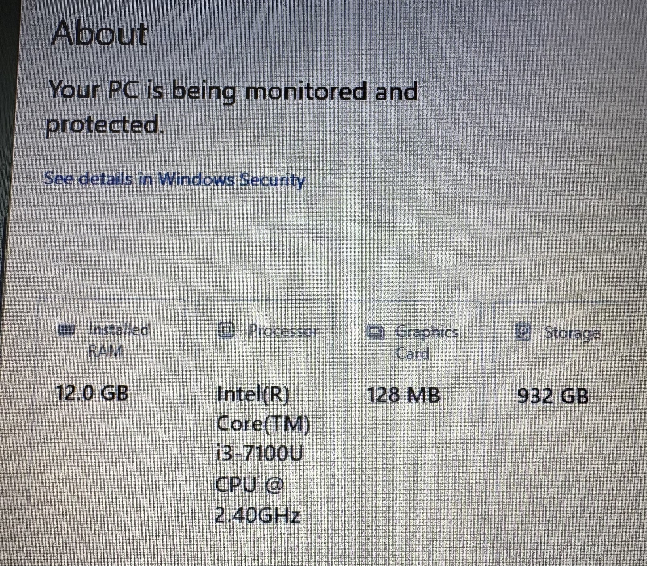Select the Graphics Card label
647x566 pixels.
[x=427, y=343]
